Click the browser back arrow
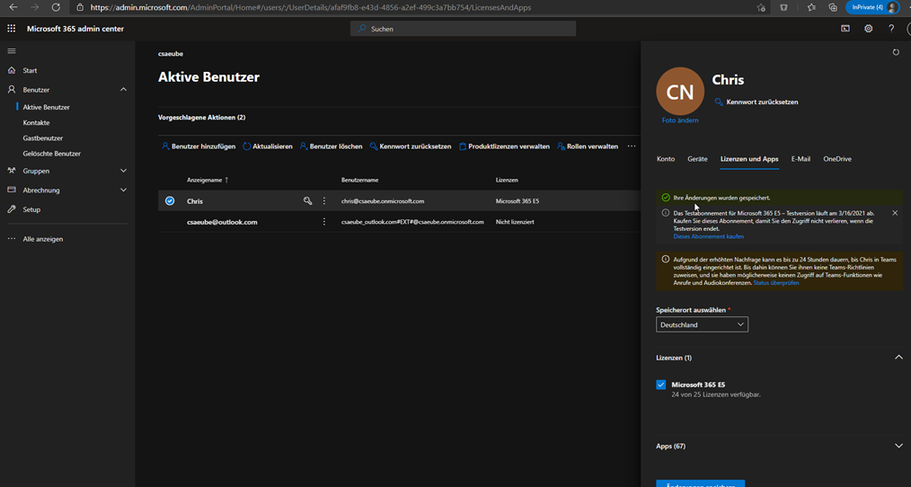The height and width of the screenshot is (487, 911). [x=13, y=7]
